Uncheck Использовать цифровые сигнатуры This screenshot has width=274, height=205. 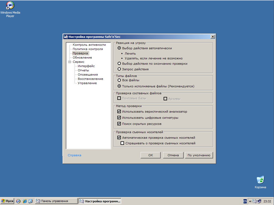point(119,118)
